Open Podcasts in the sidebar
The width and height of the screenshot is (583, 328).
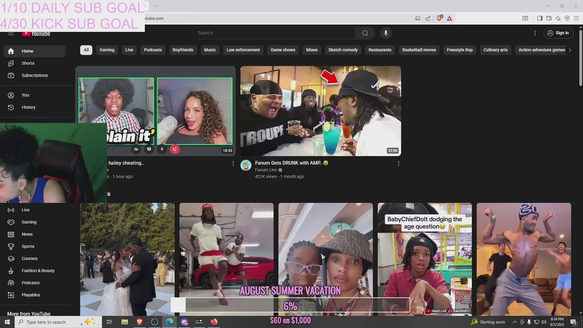pos(34,283)
